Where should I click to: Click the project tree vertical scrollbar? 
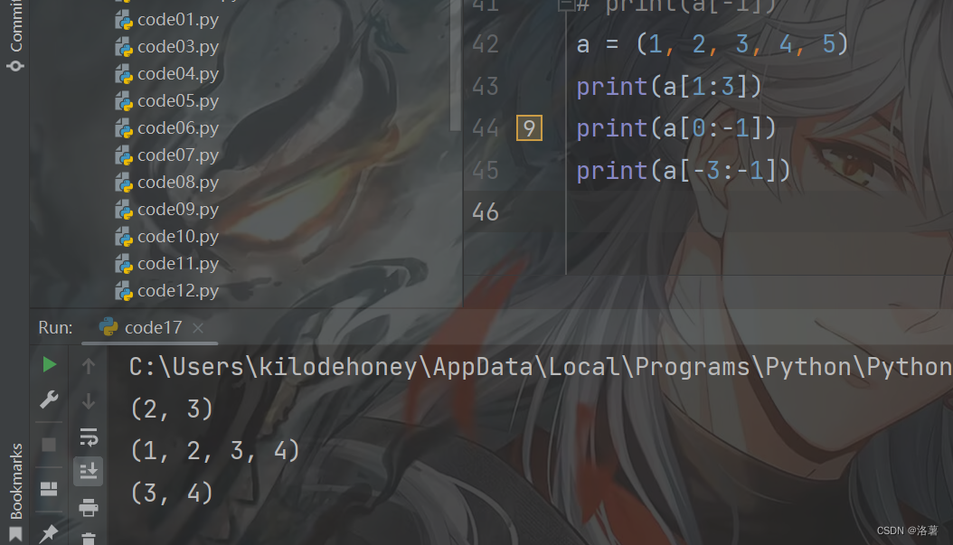pos(455,65)
